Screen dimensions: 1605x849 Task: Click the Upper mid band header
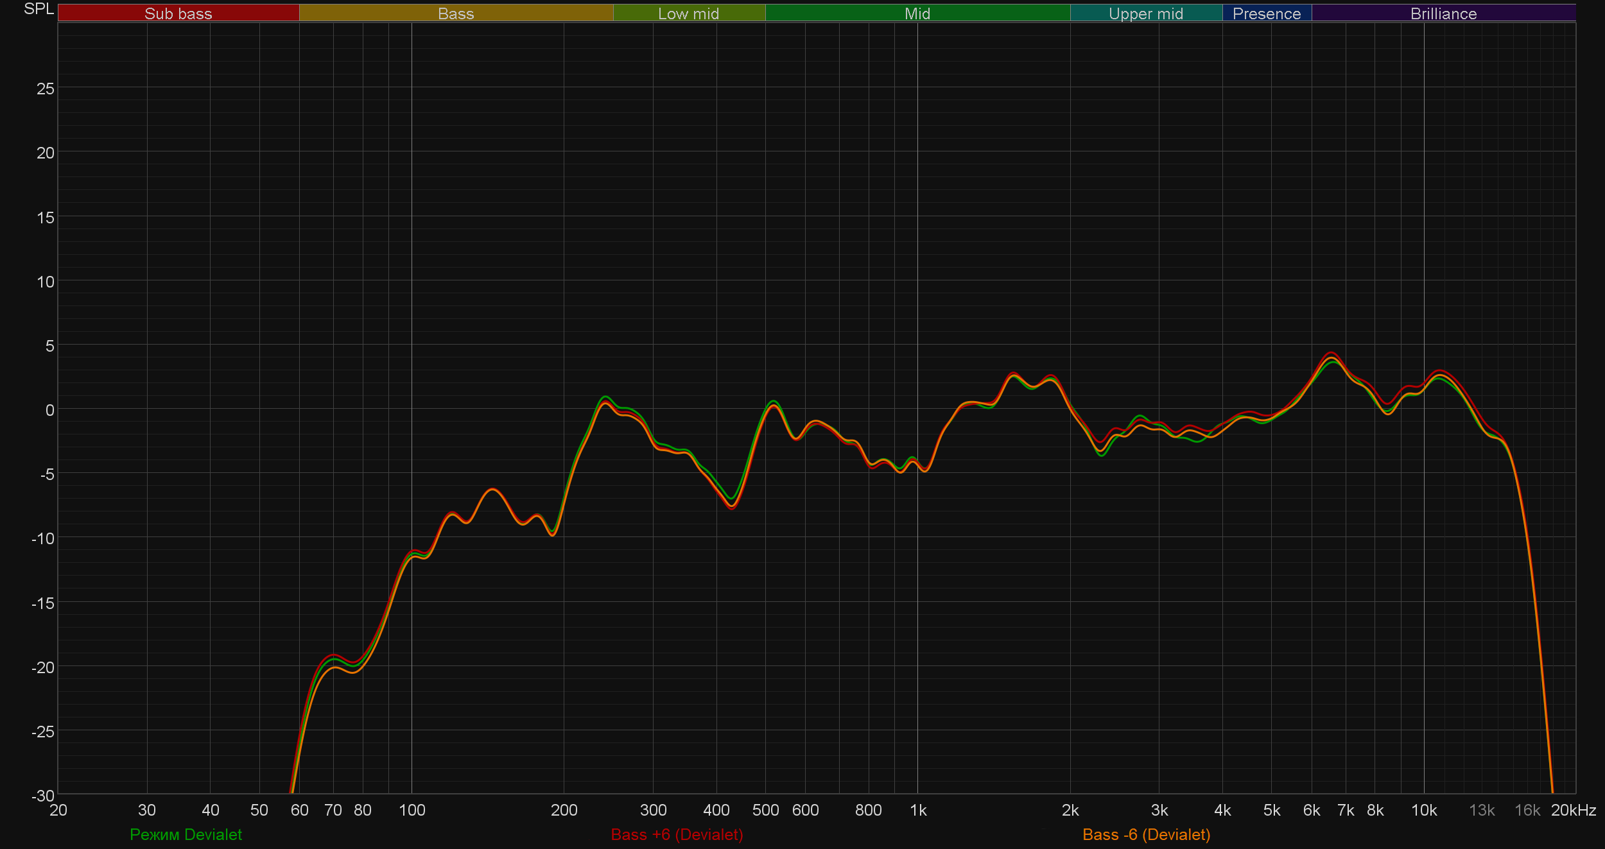point(1145,13)
